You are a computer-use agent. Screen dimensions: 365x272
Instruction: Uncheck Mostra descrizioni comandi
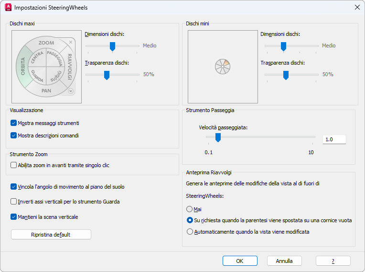(14, 136)
